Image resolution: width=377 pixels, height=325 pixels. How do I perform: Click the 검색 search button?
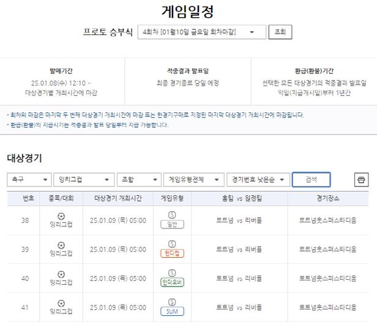pos(311,180)
